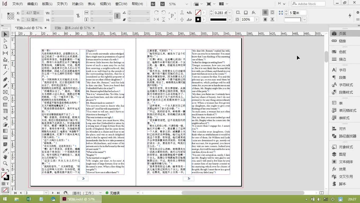Click the reference point locator grid
The width and height of the screenshot is (360, 203).
click(11, 16)
